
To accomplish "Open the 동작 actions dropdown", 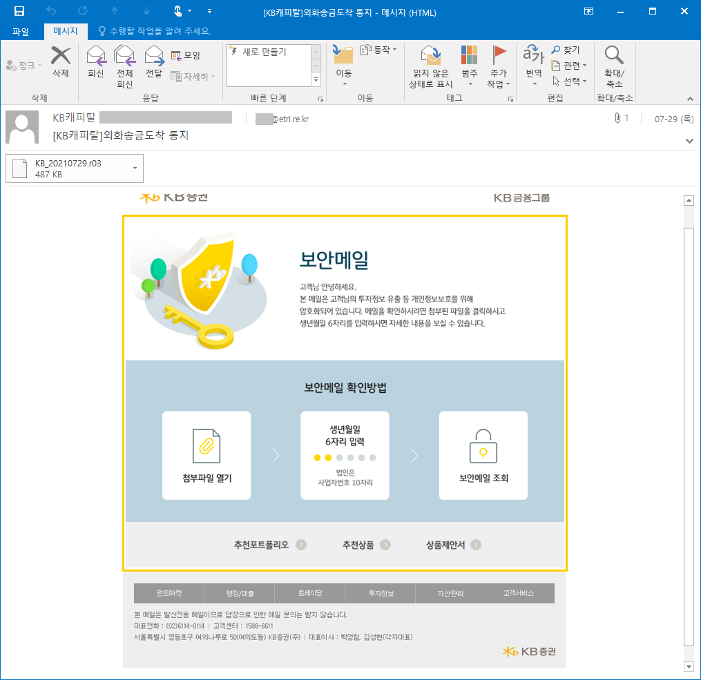I will click(378, 50).
